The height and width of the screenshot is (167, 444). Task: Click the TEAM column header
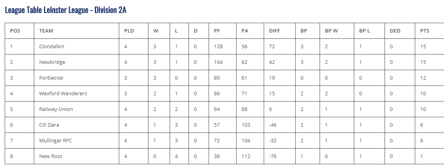(46, 31)
